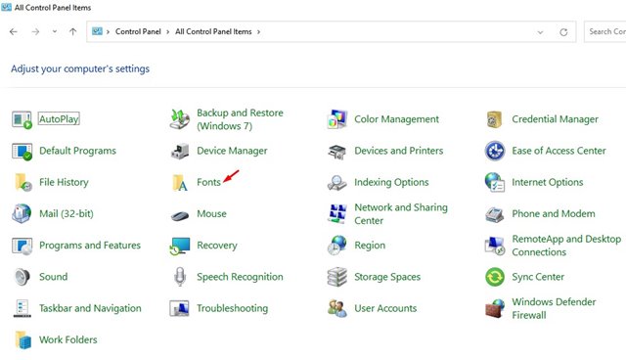Open the recent locations dropdown arrow
This screenshot has height=360, width=626.
point(55,31)
